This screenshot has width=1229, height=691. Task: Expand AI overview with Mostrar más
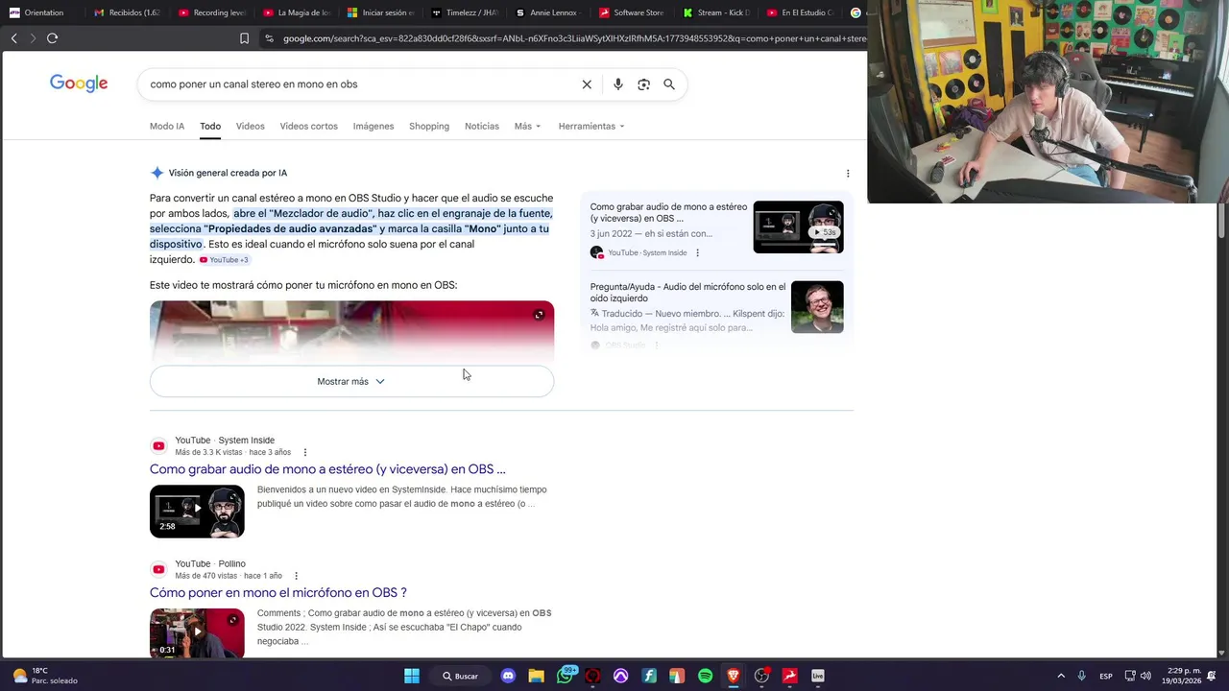coord(351,381)
